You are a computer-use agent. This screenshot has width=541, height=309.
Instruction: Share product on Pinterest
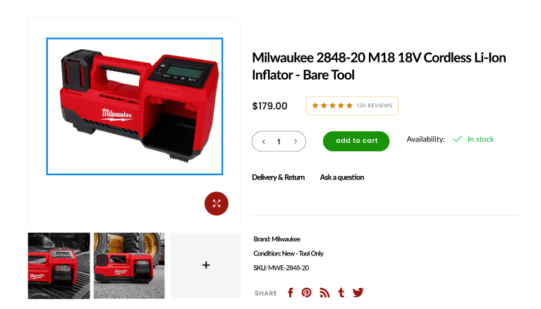pos(306,293)
